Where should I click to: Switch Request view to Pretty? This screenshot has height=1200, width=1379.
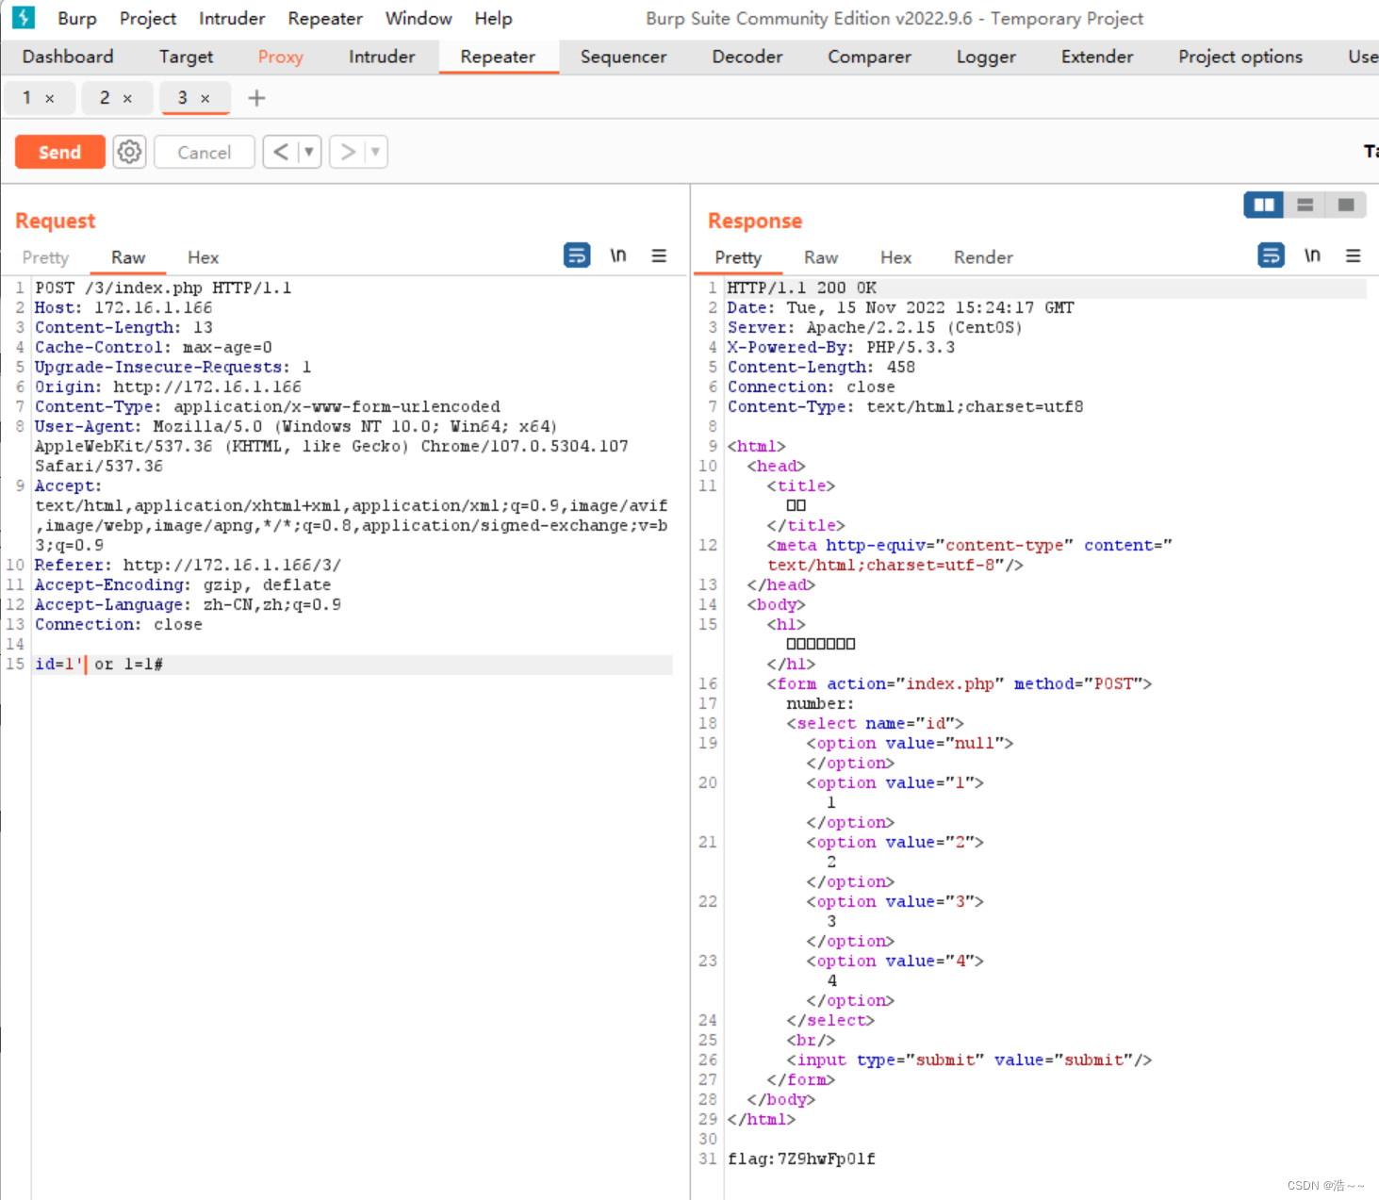point(45,257)
